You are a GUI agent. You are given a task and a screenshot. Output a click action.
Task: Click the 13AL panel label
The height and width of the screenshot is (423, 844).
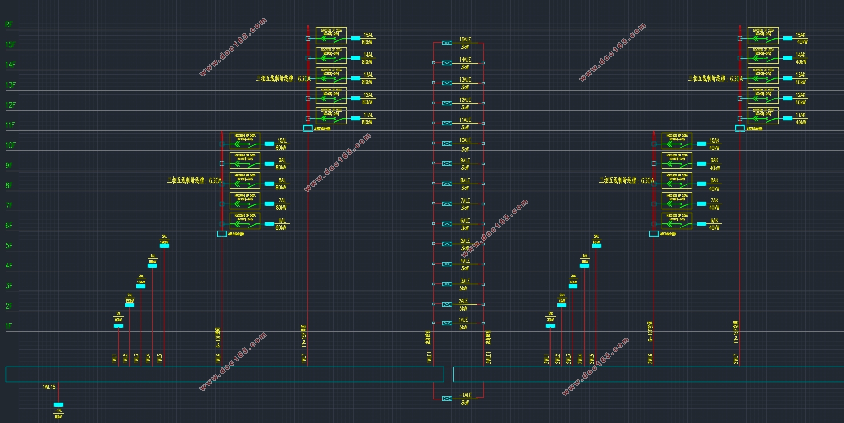click(368, 75)
